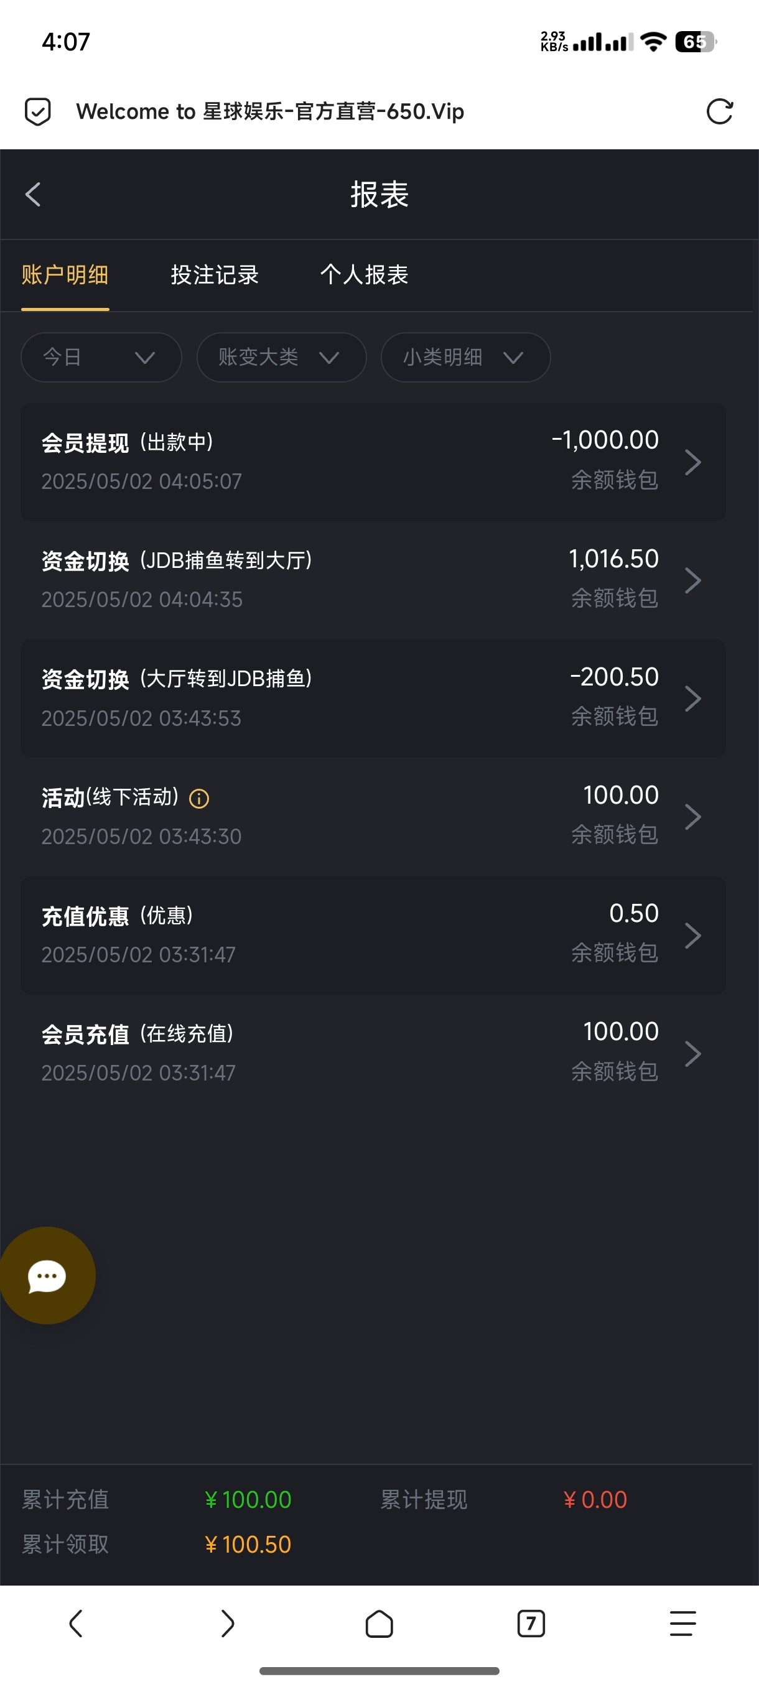Viewport: 759px width, 1687px height.
Task: Tap the security shield icon in the address bar
Action: tap(38, 111)
